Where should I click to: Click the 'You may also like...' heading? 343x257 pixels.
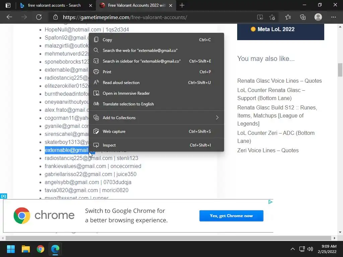click(x=266, y=59)
